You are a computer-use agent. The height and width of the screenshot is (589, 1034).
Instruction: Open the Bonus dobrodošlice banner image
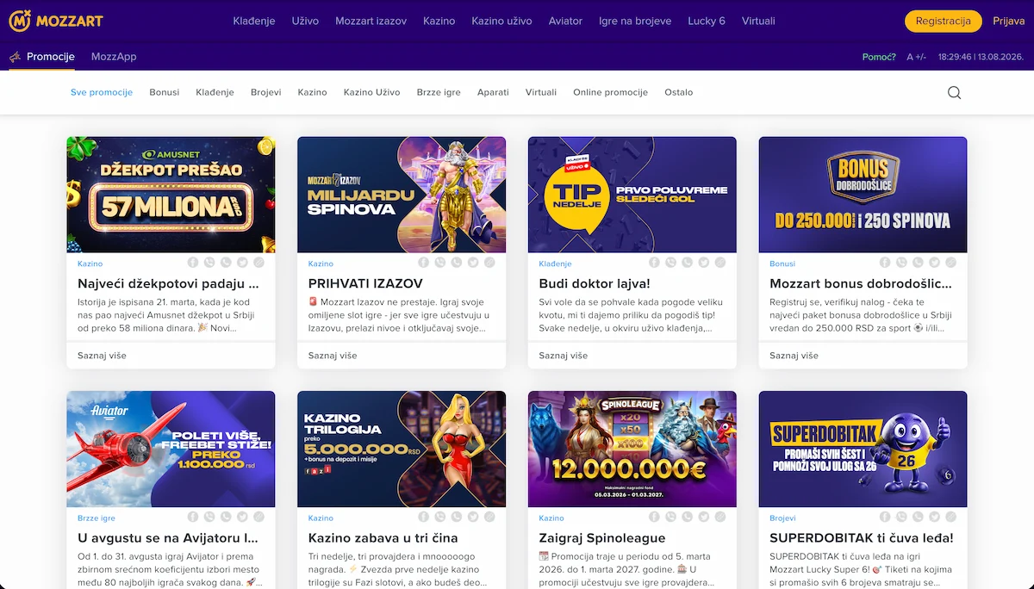click(x=863, y=195)
